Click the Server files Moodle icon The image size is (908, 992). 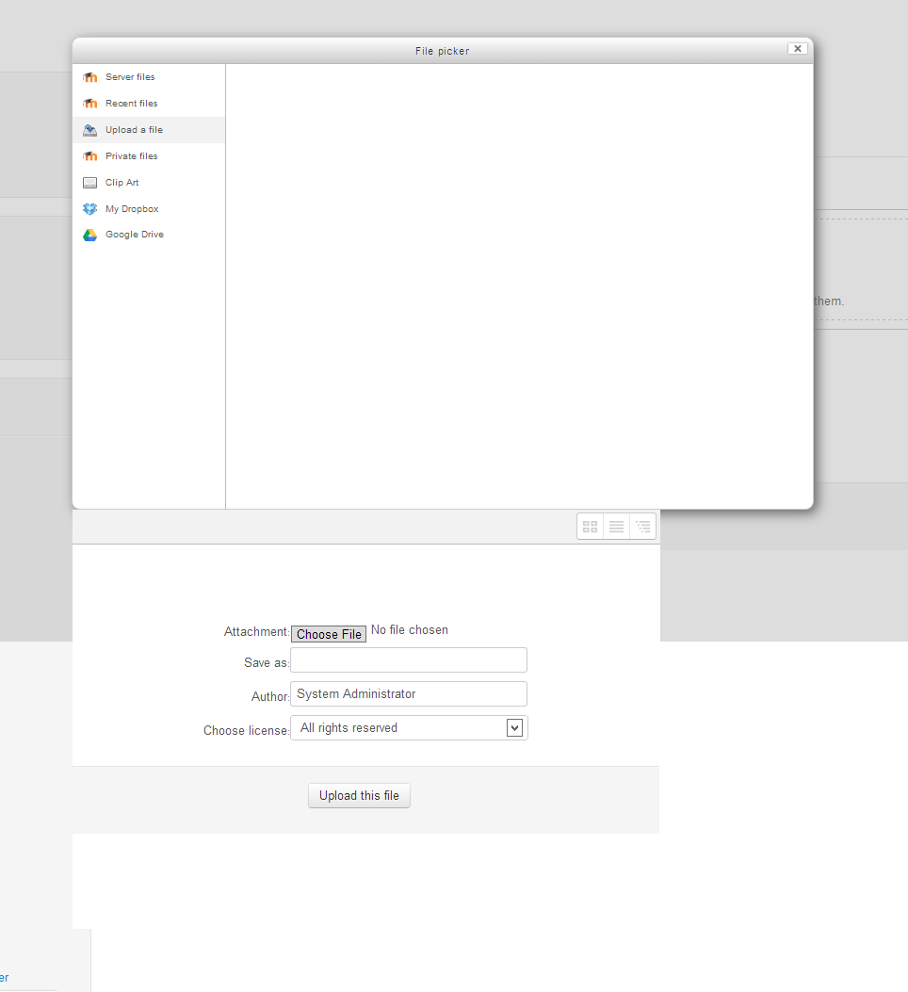(89, 77)
